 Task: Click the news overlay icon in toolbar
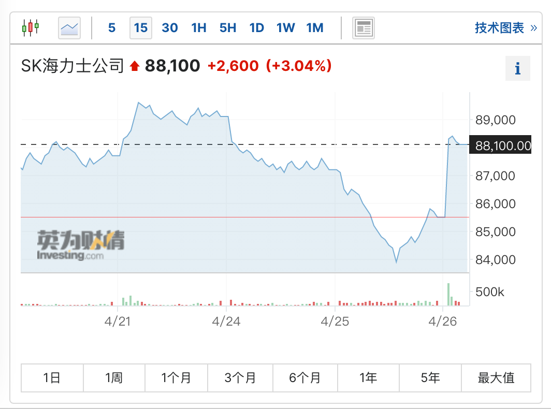click(x=364, y=27)
